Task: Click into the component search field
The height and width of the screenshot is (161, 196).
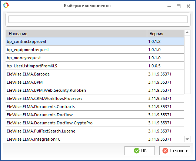Action: [98, 19]
